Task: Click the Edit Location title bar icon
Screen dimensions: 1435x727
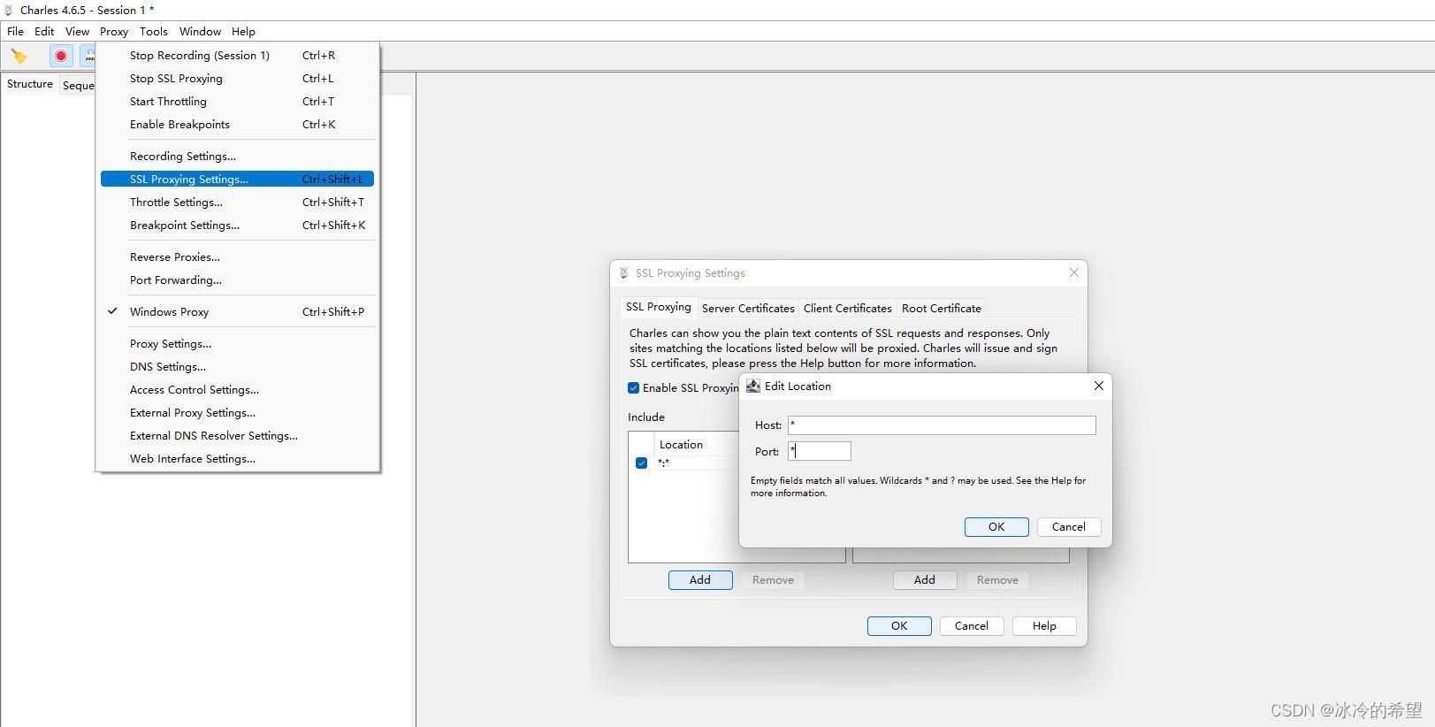Action: [753, 386]
